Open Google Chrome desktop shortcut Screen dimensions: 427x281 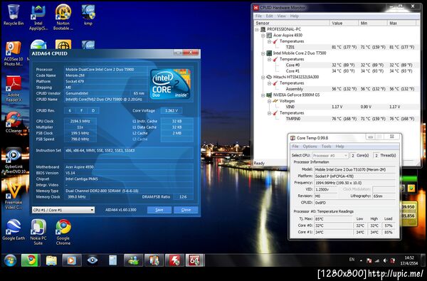pos(63,232)
